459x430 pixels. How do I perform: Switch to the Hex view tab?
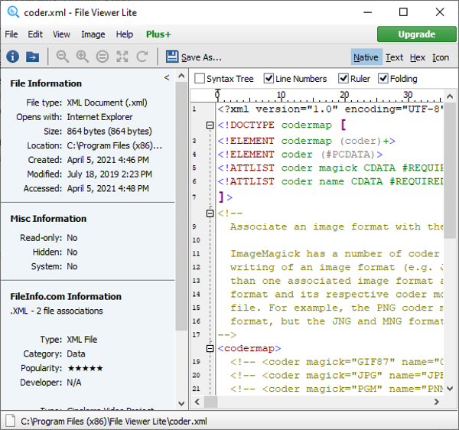(417, 57)
